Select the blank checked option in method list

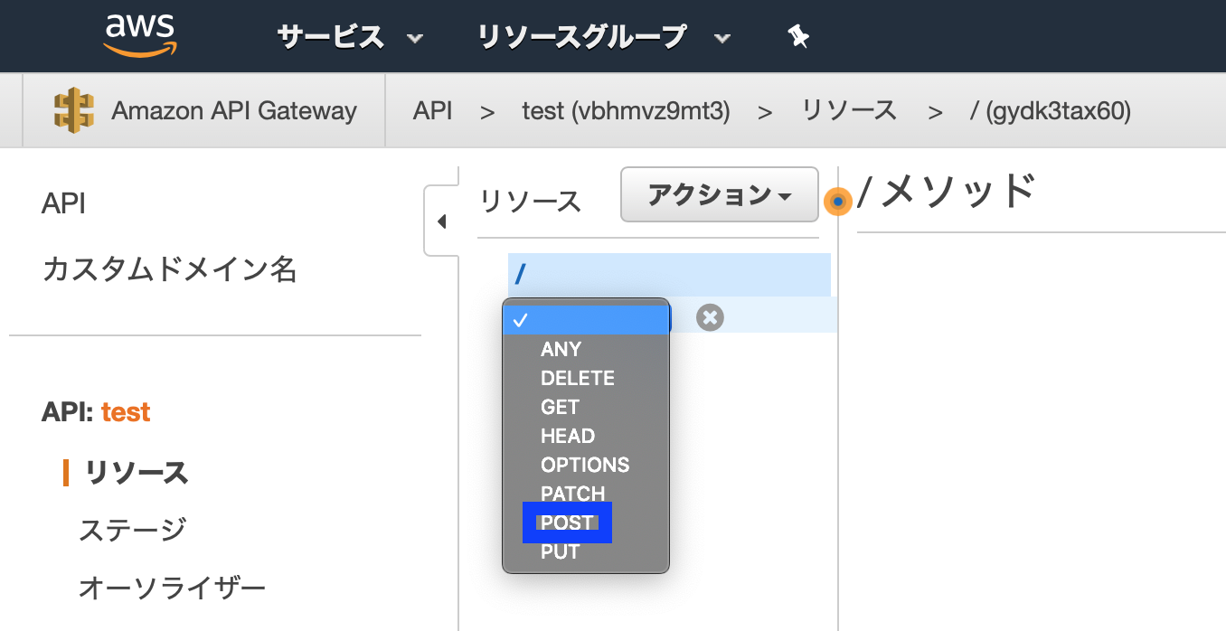[x=586, y=320]
